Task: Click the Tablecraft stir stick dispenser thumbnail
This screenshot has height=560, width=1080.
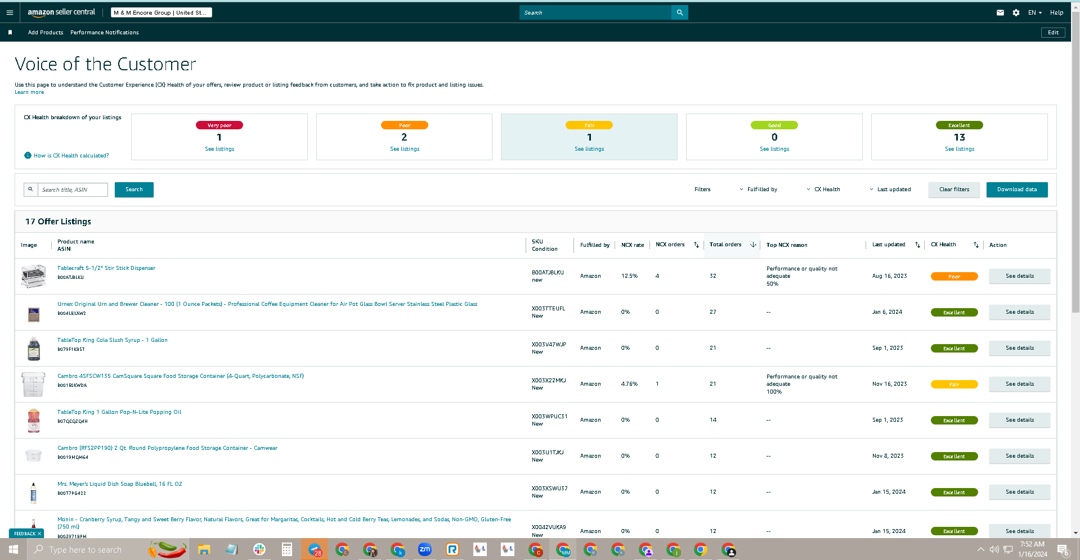Action: [34, 276]
